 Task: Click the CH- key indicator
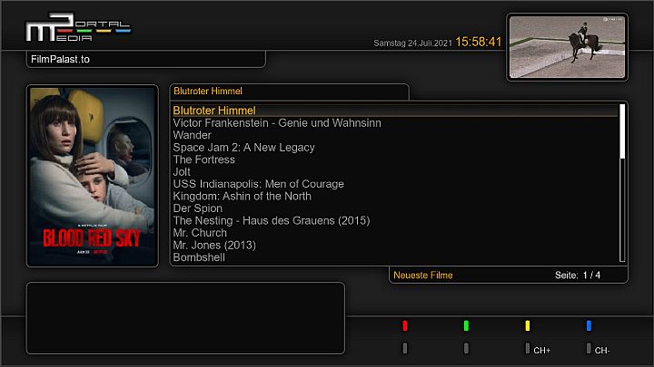598,349
